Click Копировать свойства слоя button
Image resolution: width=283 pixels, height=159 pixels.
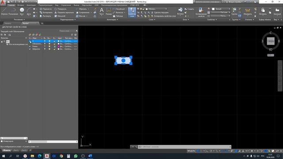click(163, 16)
